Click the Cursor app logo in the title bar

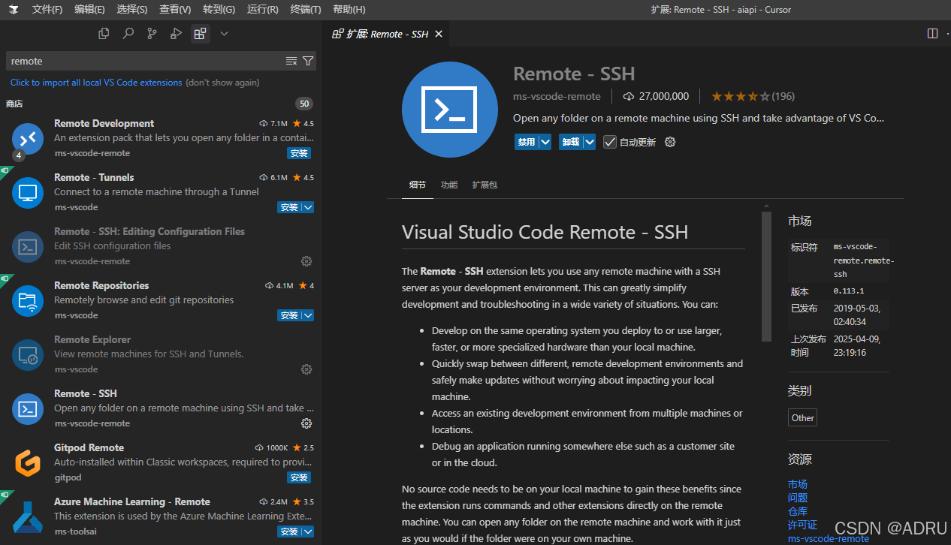click(14, 10)
